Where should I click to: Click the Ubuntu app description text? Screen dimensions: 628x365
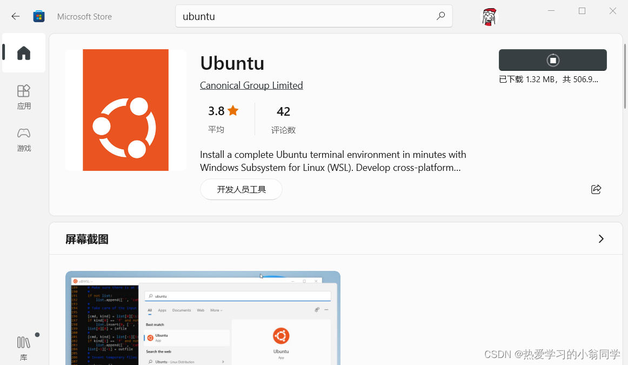point(333,161)
